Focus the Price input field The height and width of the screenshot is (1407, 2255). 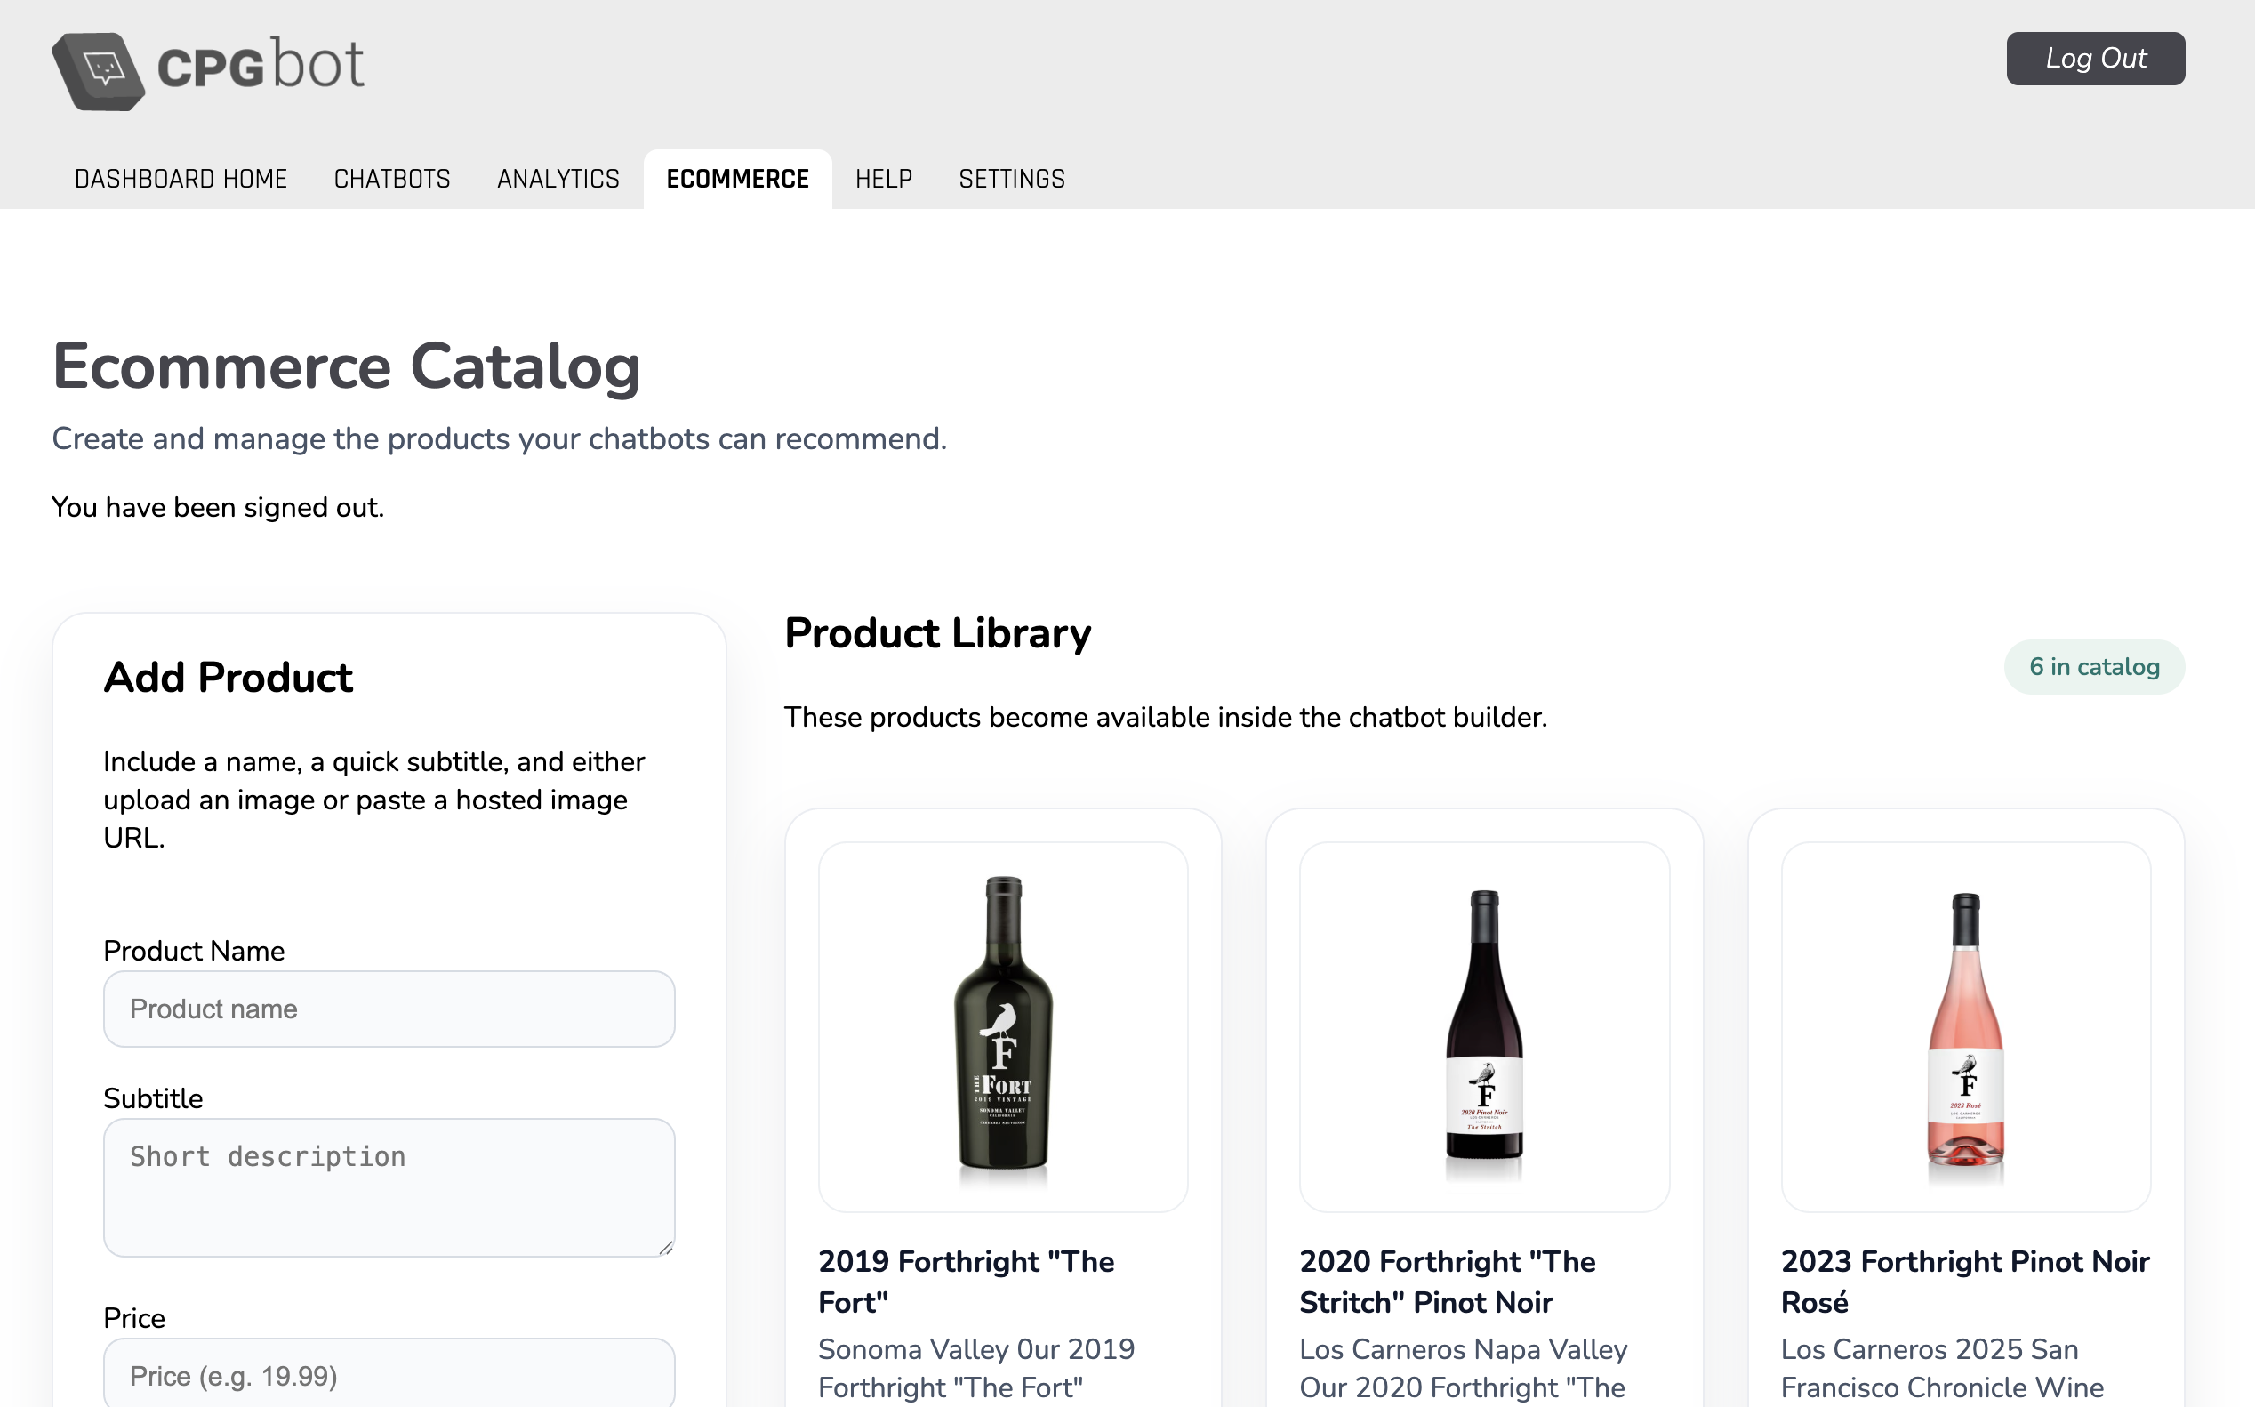[x=388, y=1374]
